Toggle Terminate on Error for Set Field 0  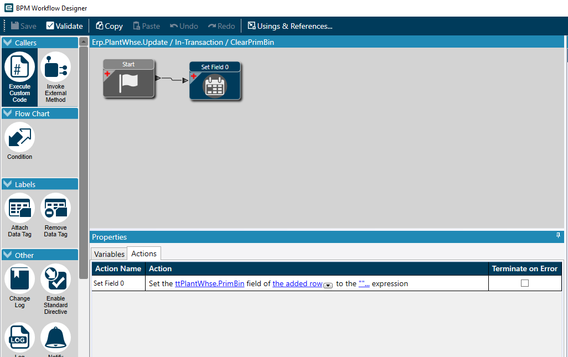[524, 283]
